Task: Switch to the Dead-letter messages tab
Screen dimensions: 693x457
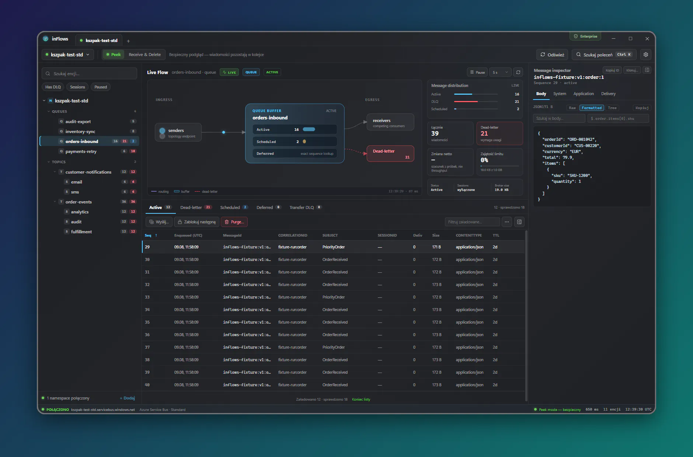Action: click(196, 207)
